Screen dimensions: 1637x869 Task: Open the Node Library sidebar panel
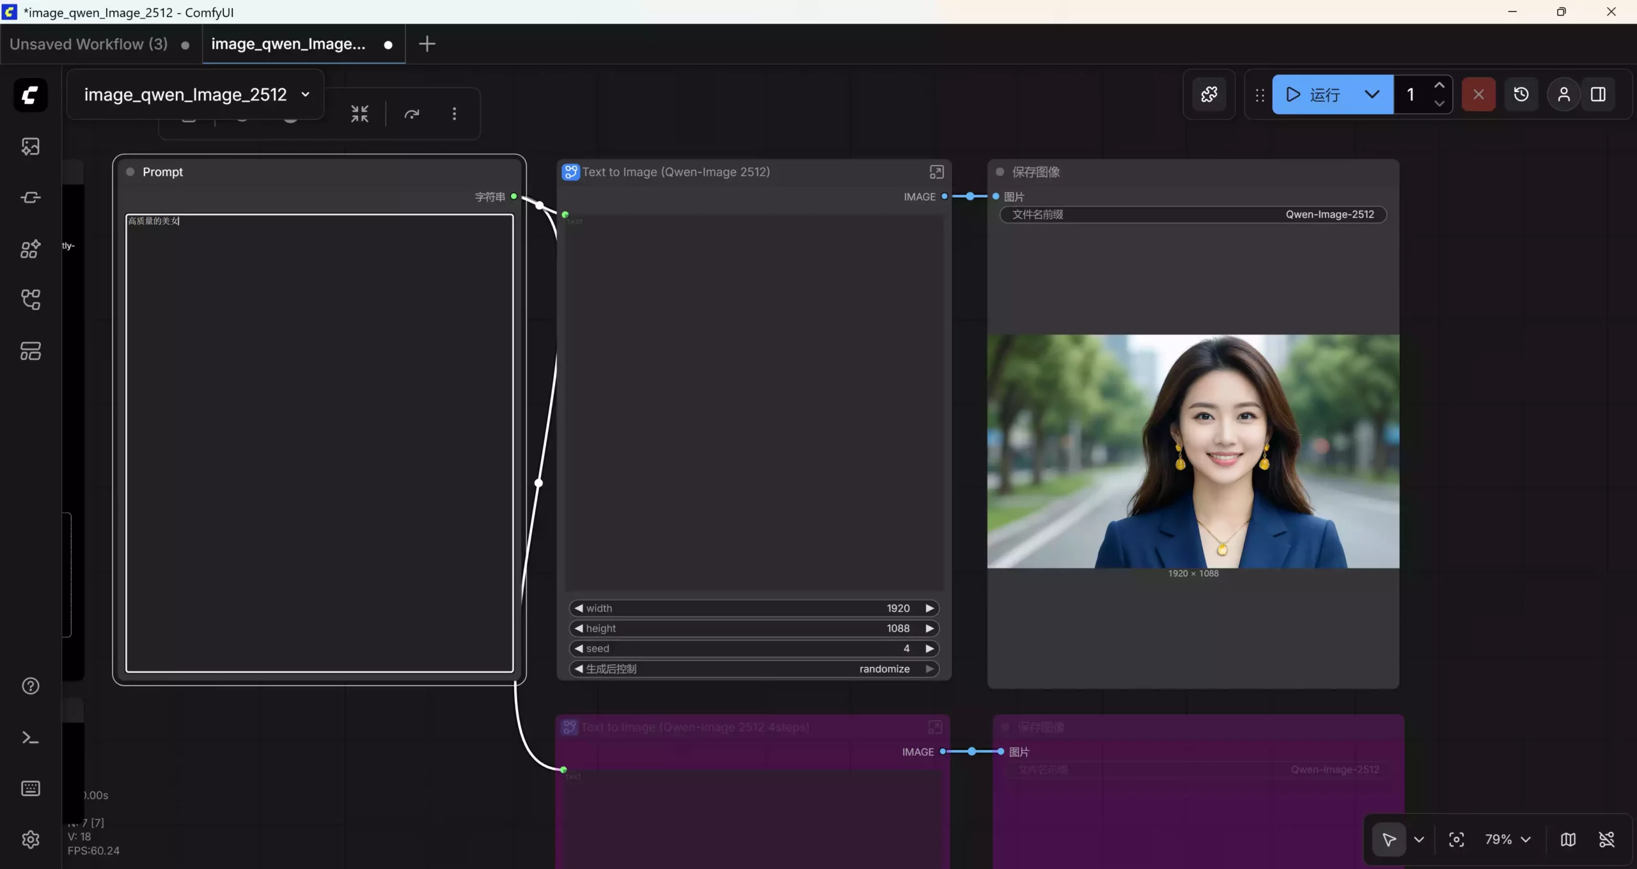click(x=30, y=248)
